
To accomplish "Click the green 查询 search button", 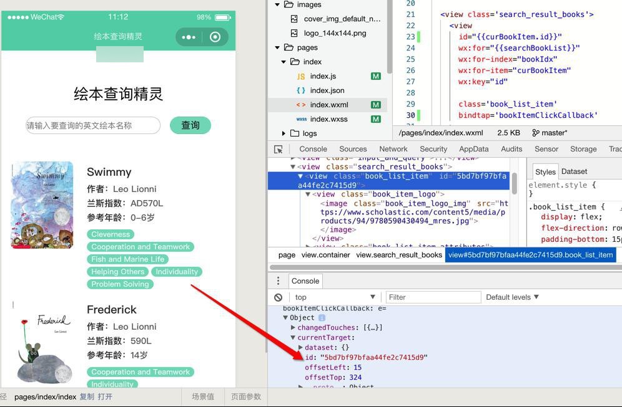I will pos(190,125).
